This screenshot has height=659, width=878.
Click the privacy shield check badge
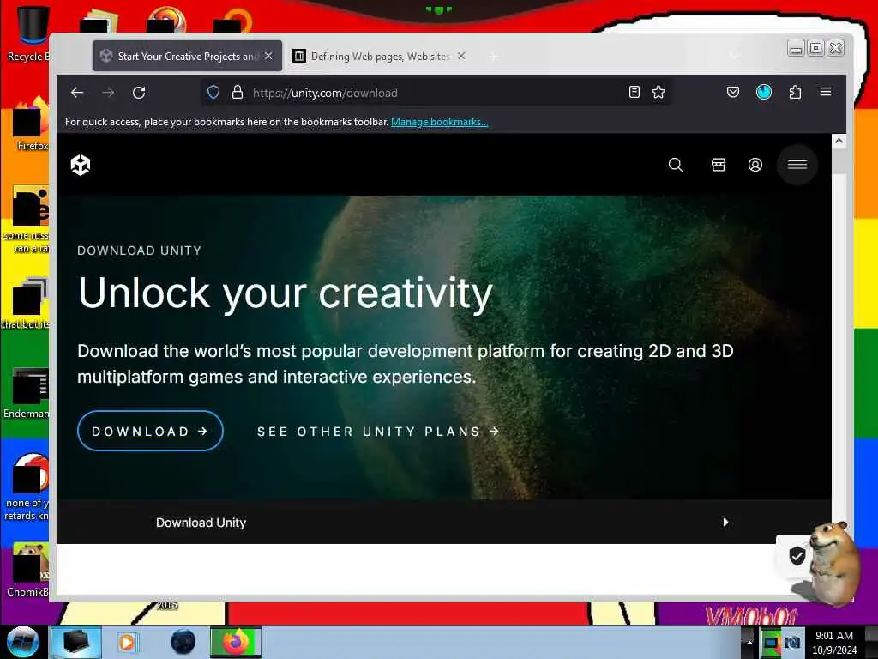pyautogui.click(x=797, y=556)
